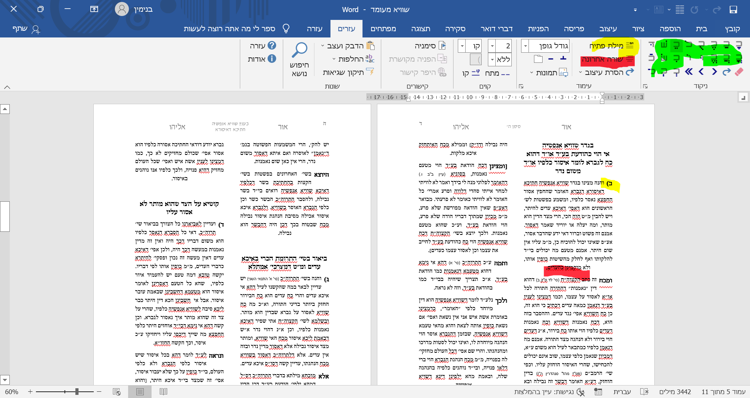Collapse the ribbon with the chevron arrow

(x=7, y=87)
